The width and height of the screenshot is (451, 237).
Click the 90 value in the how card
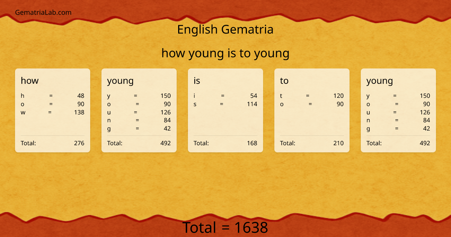point(81,104)
